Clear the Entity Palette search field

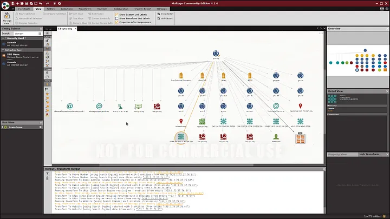(x=40, y=34)
